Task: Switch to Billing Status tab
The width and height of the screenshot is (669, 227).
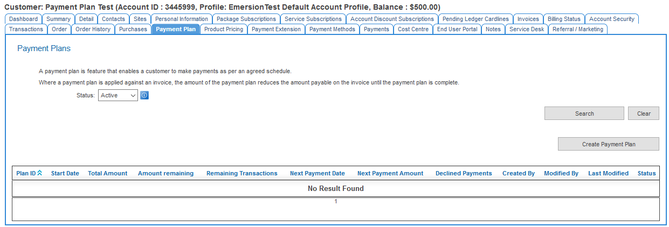Action: (564, 19)
